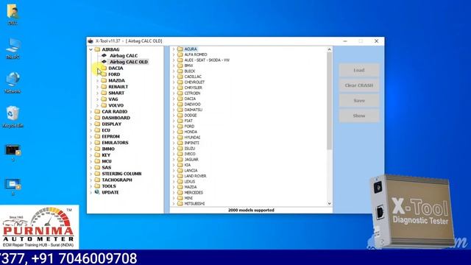The image size is (471, 265).
Task: Select the STEERING COLUMN category
Action: [121, 174]
